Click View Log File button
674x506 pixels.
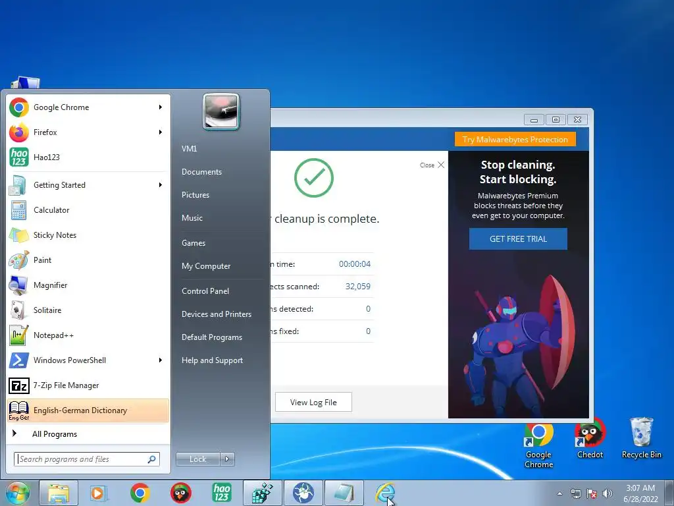[313, 403]
